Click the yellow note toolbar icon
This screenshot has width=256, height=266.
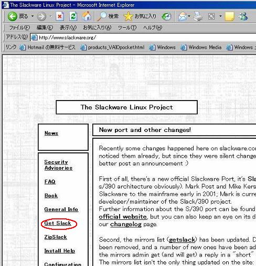(229, 17)
